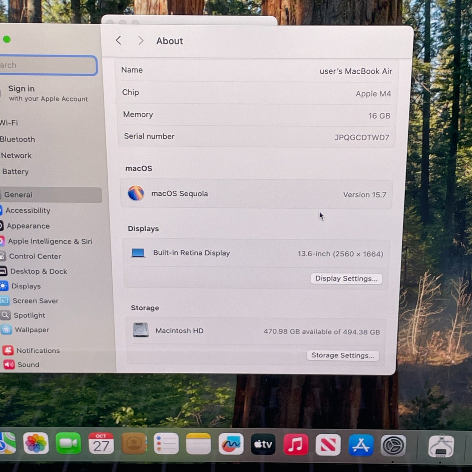Select Desktop & Dock in sidebar

pos(38,271)
